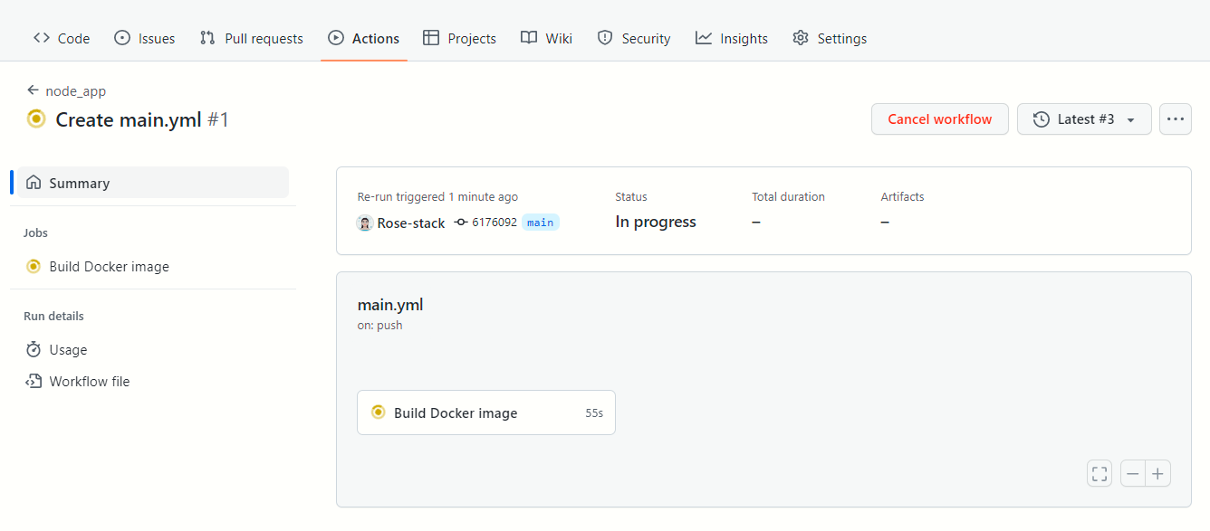Switch to the Pull requests tab
Image resolution: width=1210 pixels, height=531 pixels.
point(252,38)
